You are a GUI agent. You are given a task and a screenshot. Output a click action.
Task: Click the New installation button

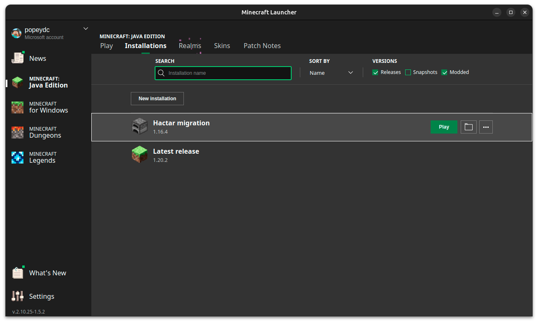click(157, 99)
